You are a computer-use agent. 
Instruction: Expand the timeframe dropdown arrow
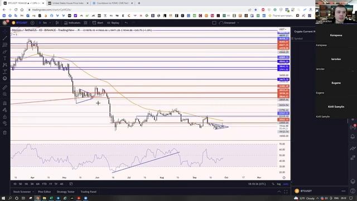coord(50,23)
